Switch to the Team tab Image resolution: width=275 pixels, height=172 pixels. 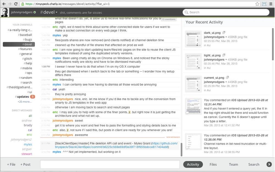[233, 165]
